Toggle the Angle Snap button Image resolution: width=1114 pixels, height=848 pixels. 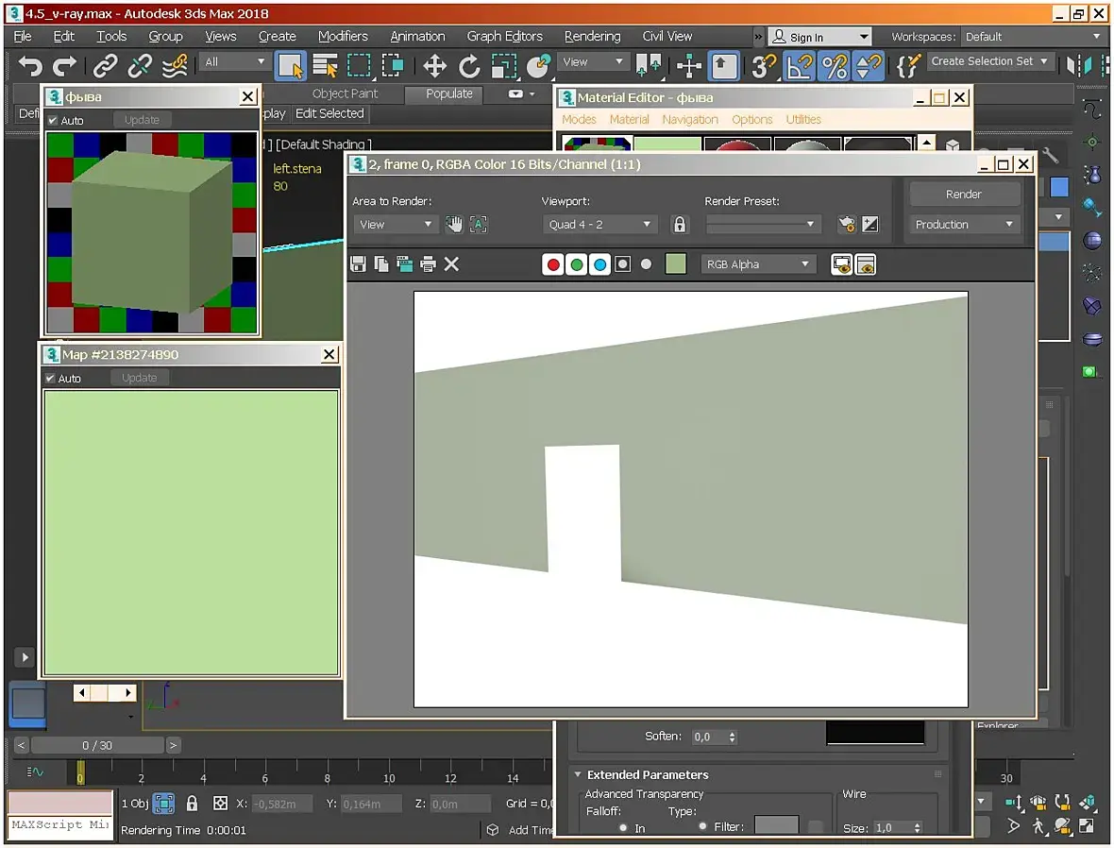point(799,66)
